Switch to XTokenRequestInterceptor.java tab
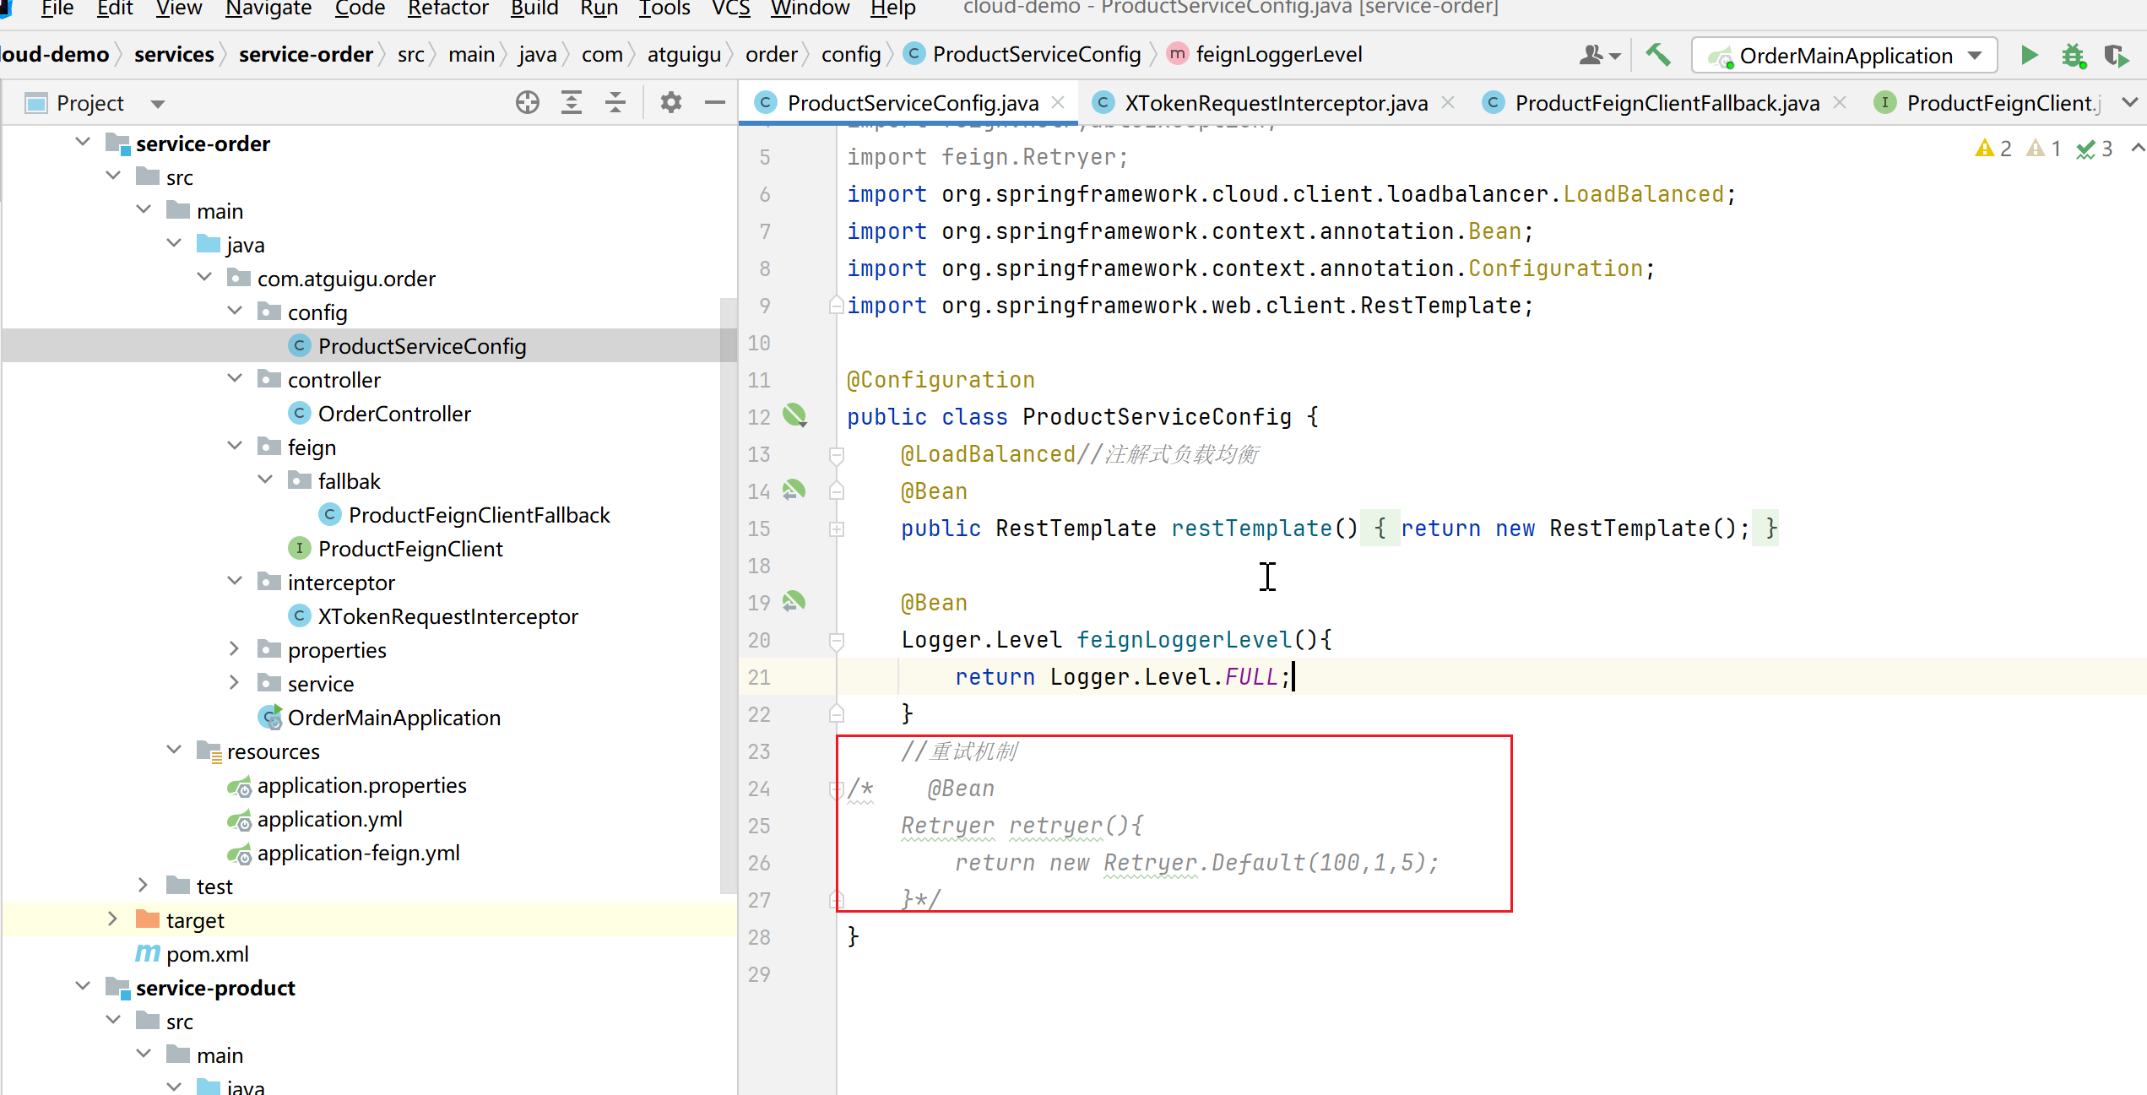Image resolution: width=2147 pixels, height=1095 pixels. [x=1275, y=103]
